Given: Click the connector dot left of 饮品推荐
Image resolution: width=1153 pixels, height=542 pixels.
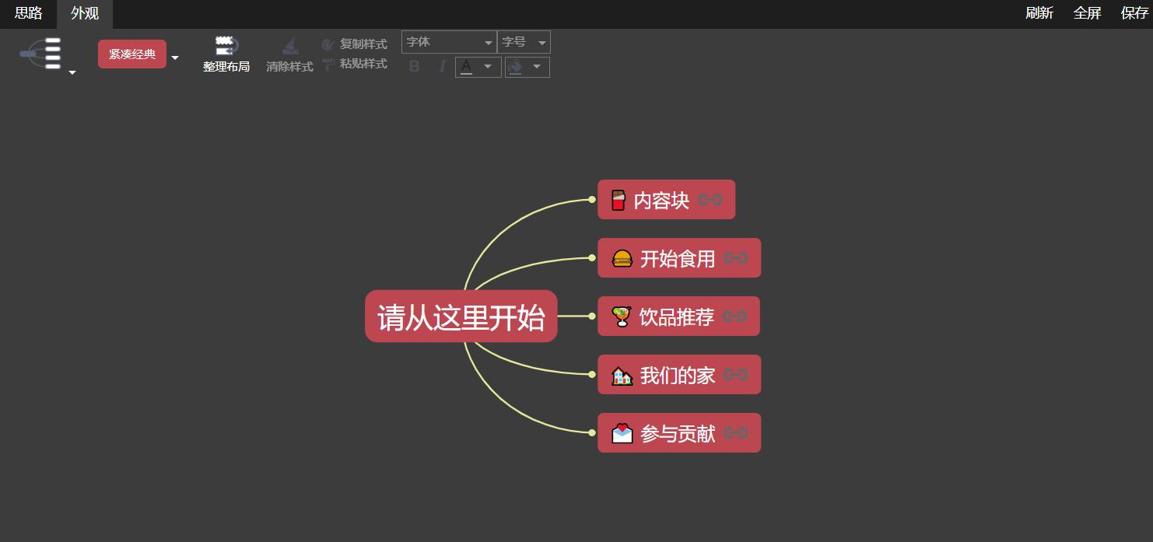Looking at the screenshot, I should 592,316.
